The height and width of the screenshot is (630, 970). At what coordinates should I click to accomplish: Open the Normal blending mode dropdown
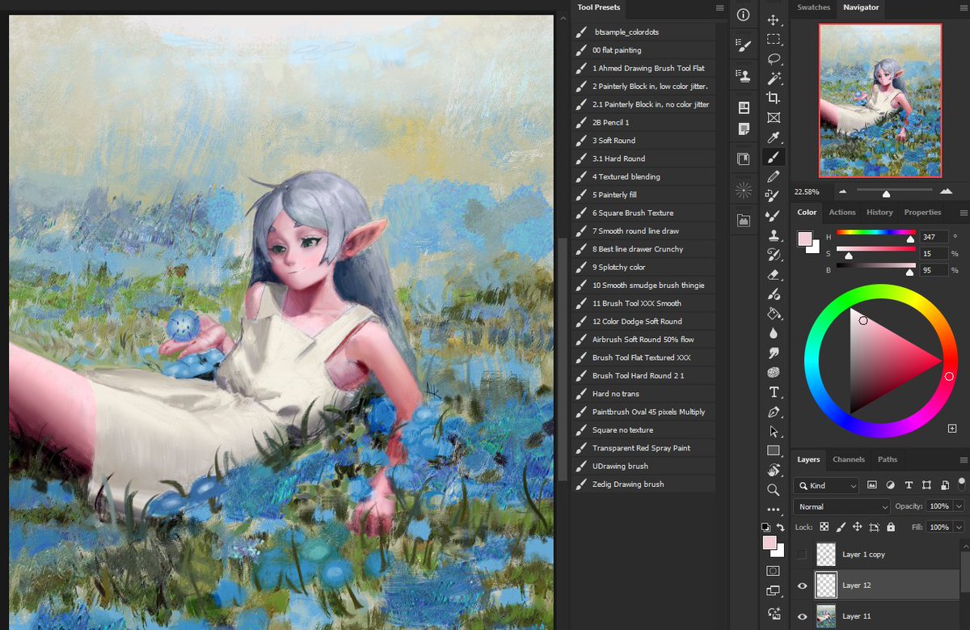tap(841, 506)
